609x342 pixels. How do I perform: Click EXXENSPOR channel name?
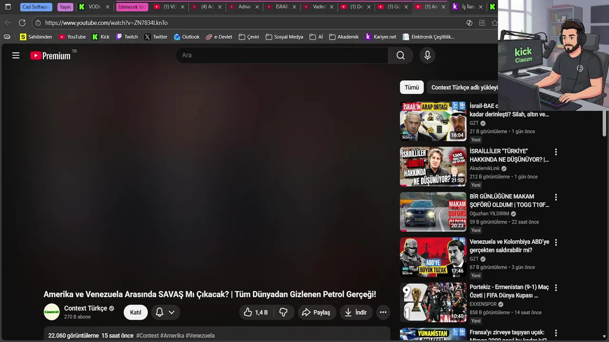tap(483, 304)
